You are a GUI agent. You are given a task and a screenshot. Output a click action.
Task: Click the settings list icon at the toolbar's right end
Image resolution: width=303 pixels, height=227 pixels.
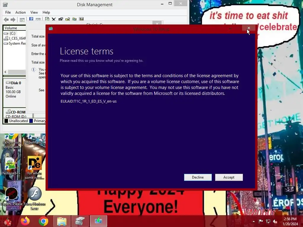pos(81,19)
